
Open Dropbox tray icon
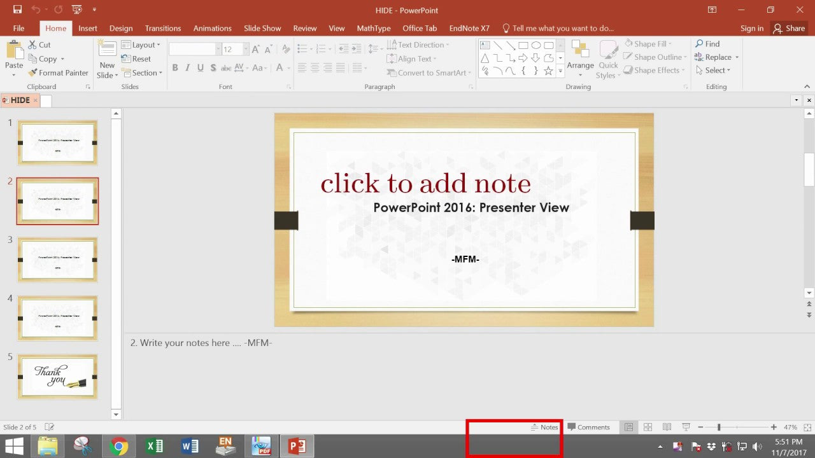tap(711, 447)
